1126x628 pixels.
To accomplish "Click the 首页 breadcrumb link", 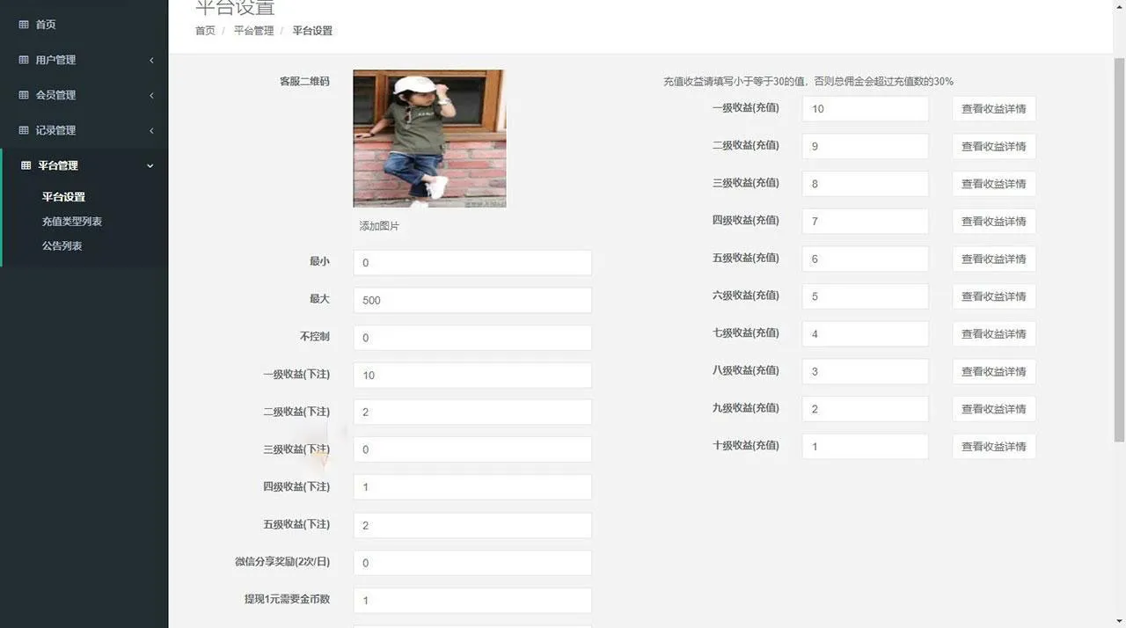I will tap(204, 30).
